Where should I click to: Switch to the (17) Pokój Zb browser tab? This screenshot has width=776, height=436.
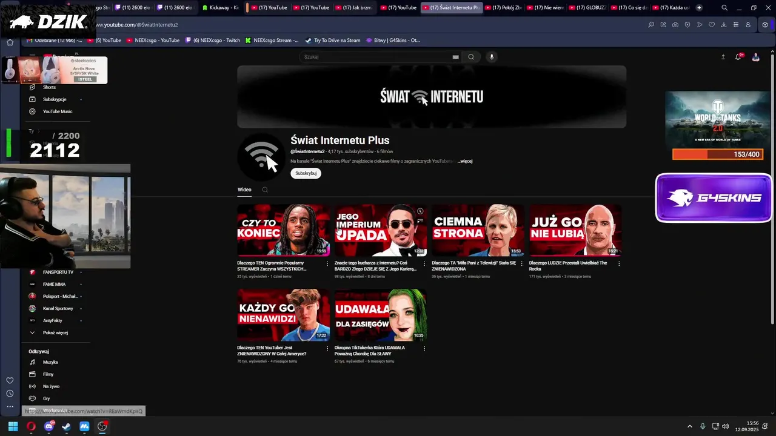pos(503,8)
